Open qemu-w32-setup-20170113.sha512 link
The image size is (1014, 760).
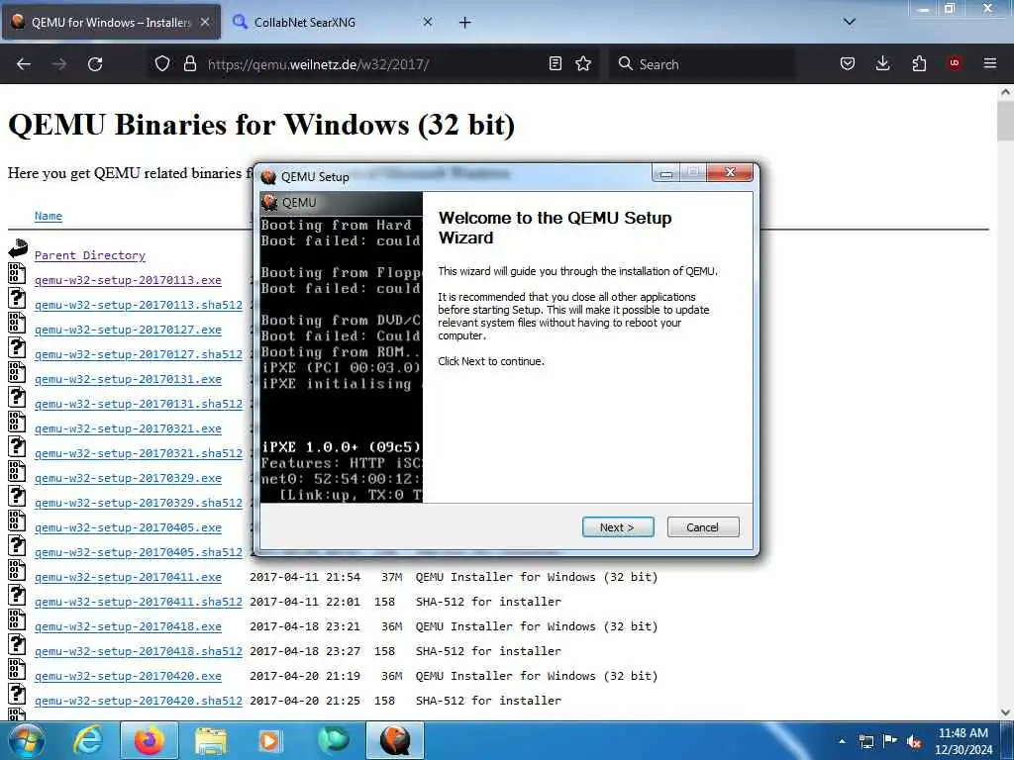(x=139, y=305)
